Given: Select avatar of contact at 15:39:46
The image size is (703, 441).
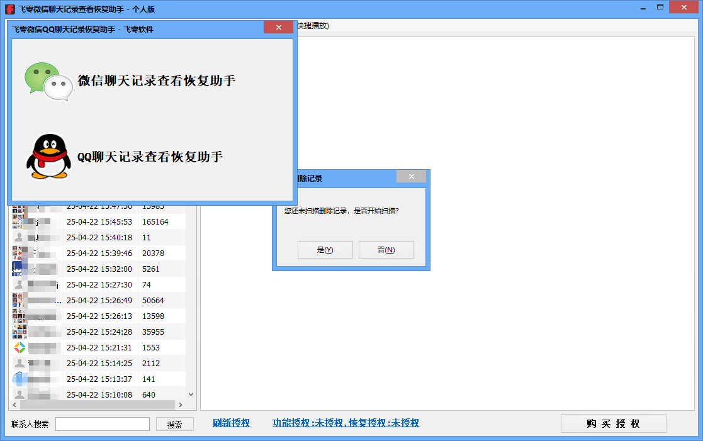Looking at the screenshot, I should pos(18,254).
